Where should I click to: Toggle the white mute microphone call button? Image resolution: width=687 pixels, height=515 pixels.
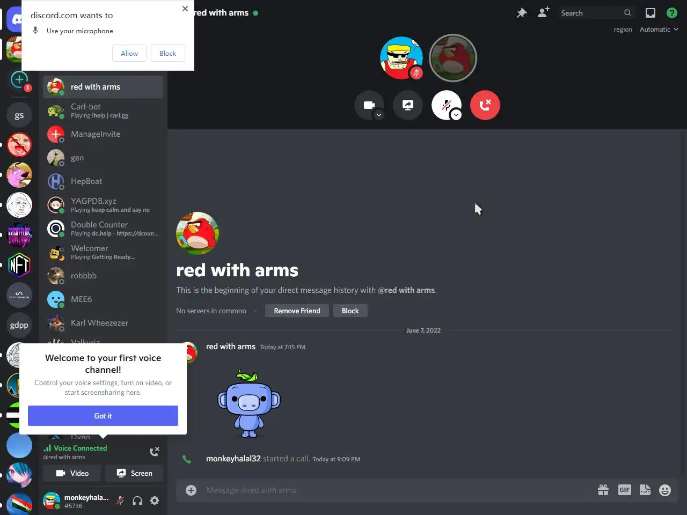447,105
